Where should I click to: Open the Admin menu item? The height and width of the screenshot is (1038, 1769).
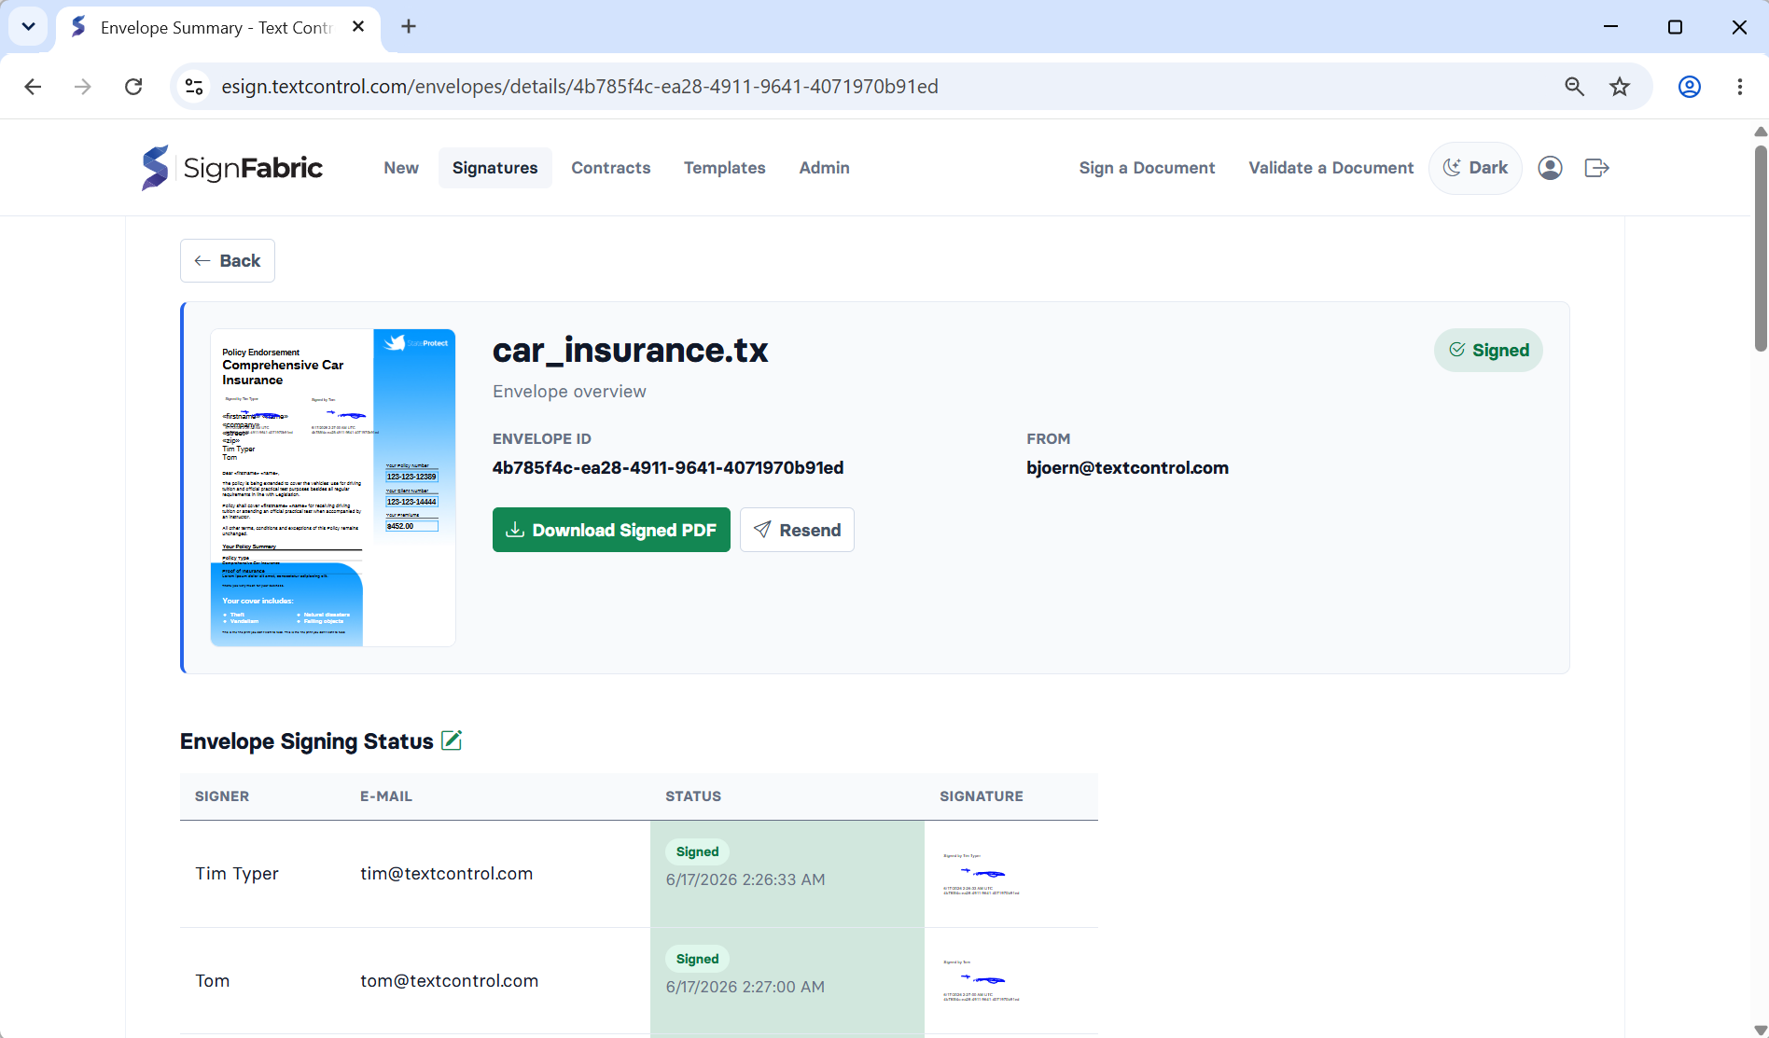tap(825, 168)
